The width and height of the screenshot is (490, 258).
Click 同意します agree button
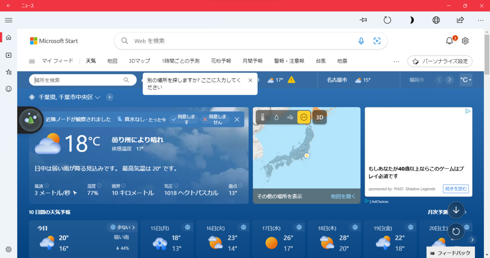pos(184,119)
